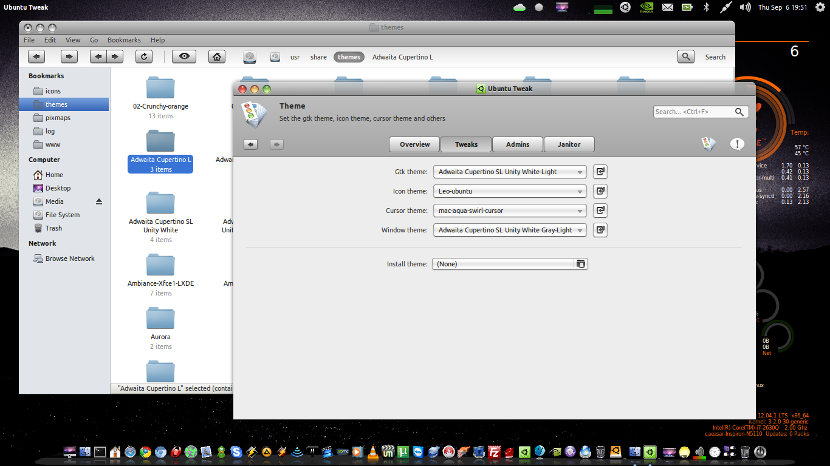Click the 'usr' path bar button

point(295,57)
